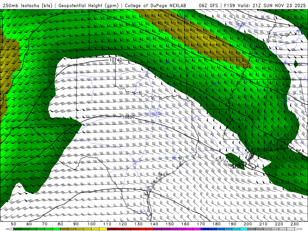Viewport: 308px width, 231px height.
Task: Click the '250mb Isotachs (kts)' title text
Action: pos(27,6)
